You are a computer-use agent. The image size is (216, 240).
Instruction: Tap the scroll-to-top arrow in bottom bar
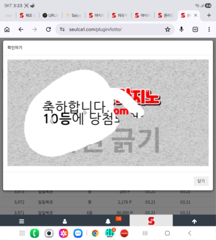pos(194,221)
